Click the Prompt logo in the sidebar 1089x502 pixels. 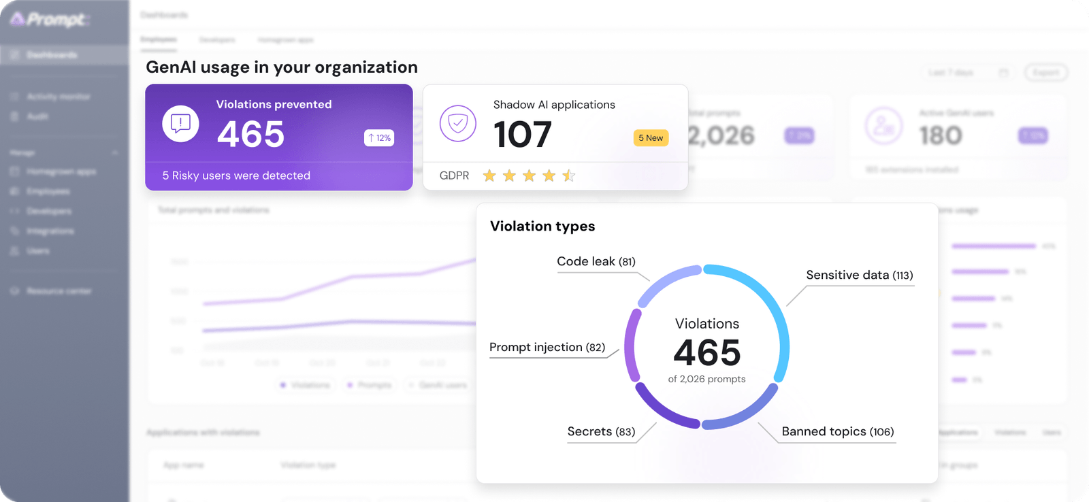(49, 19)
